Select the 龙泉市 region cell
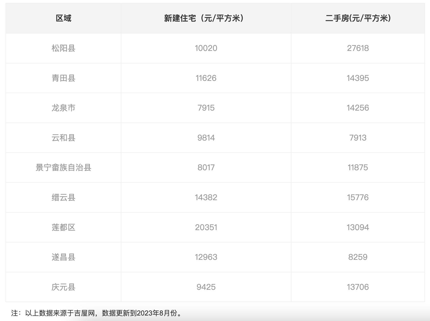 63,108
